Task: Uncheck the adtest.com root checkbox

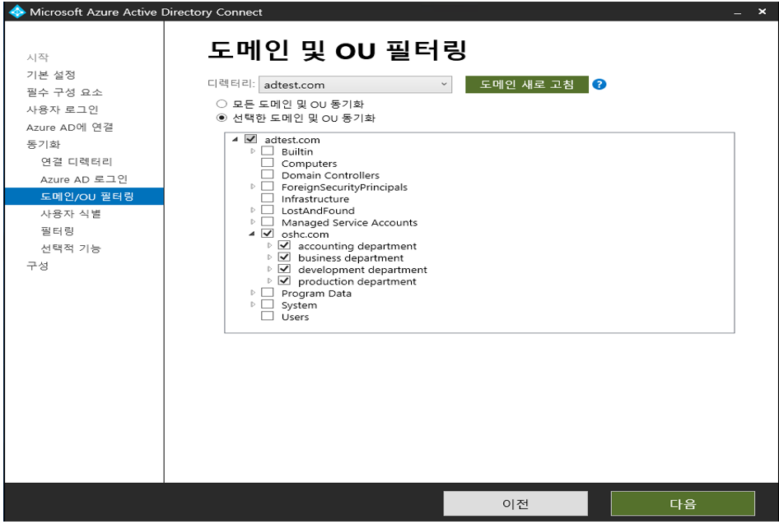Action: [251, 139]
